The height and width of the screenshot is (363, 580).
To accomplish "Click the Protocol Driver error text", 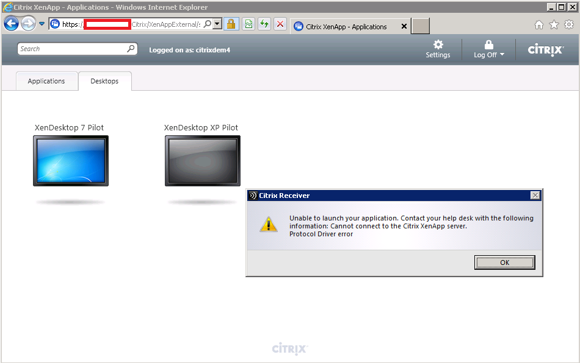I will (x=321, y=234).
